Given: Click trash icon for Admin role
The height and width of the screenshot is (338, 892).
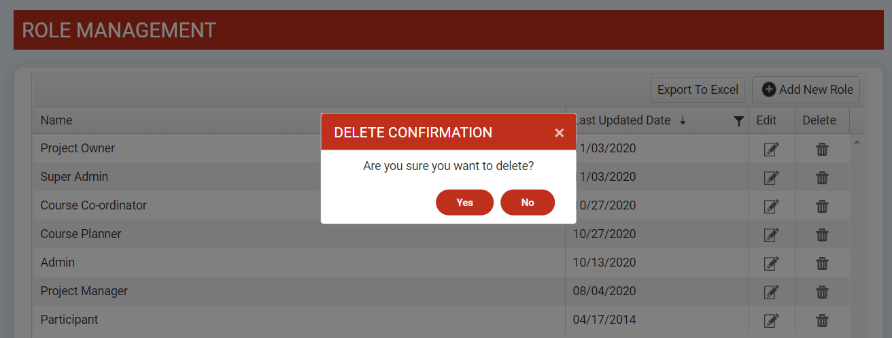Looking at the screenshot, I should [x=822, y=263].
